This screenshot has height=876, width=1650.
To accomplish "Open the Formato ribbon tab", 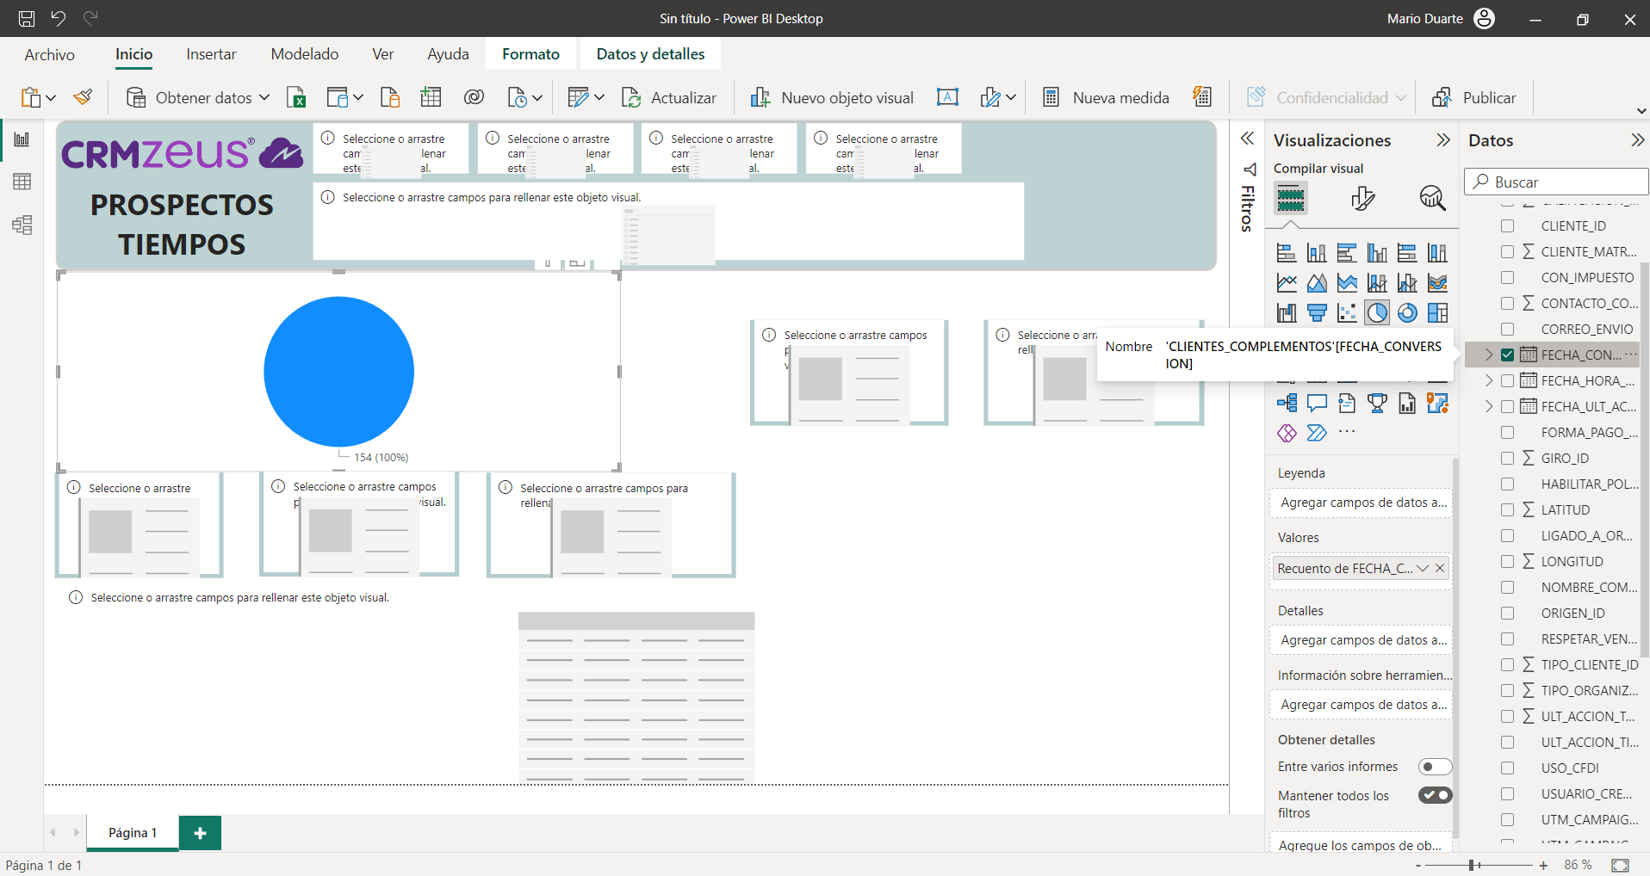I will click(x=530, y=54).
